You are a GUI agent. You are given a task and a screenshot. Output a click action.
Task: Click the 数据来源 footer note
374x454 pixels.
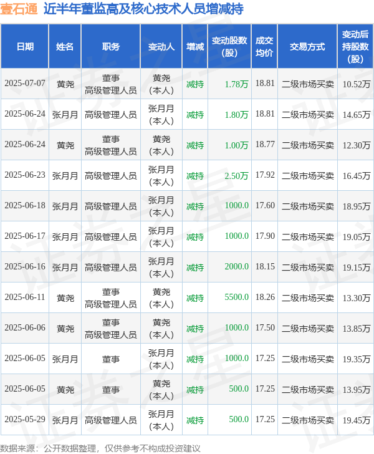[100, 448]
